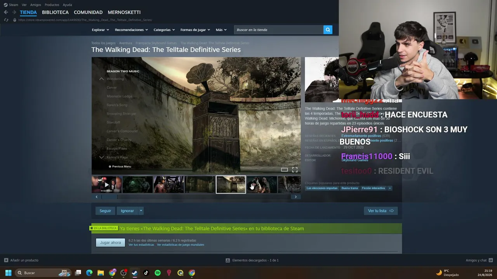This screenshot has width=497, height=279.
Task: Add another tag with the plus button
Action: tap(389, 188)
